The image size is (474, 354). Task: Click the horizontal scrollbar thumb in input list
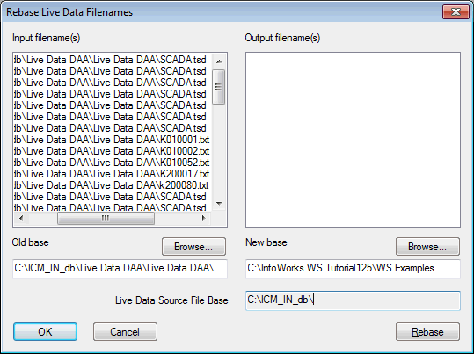[x=106, y=218]
